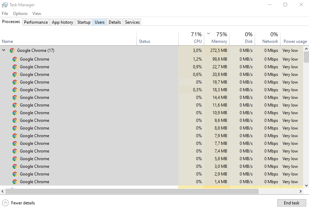Click the horizontal scrollbar right arrow
The image size is (309, 211).
click(x=301, y=191)
